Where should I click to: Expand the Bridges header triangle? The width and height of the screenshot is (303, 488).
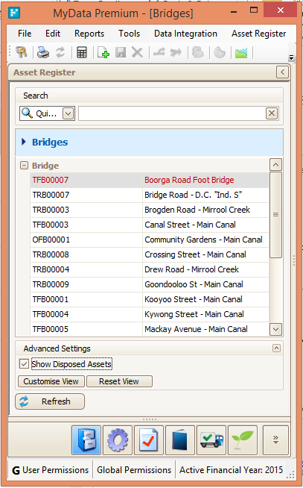[x=24, y=142]
